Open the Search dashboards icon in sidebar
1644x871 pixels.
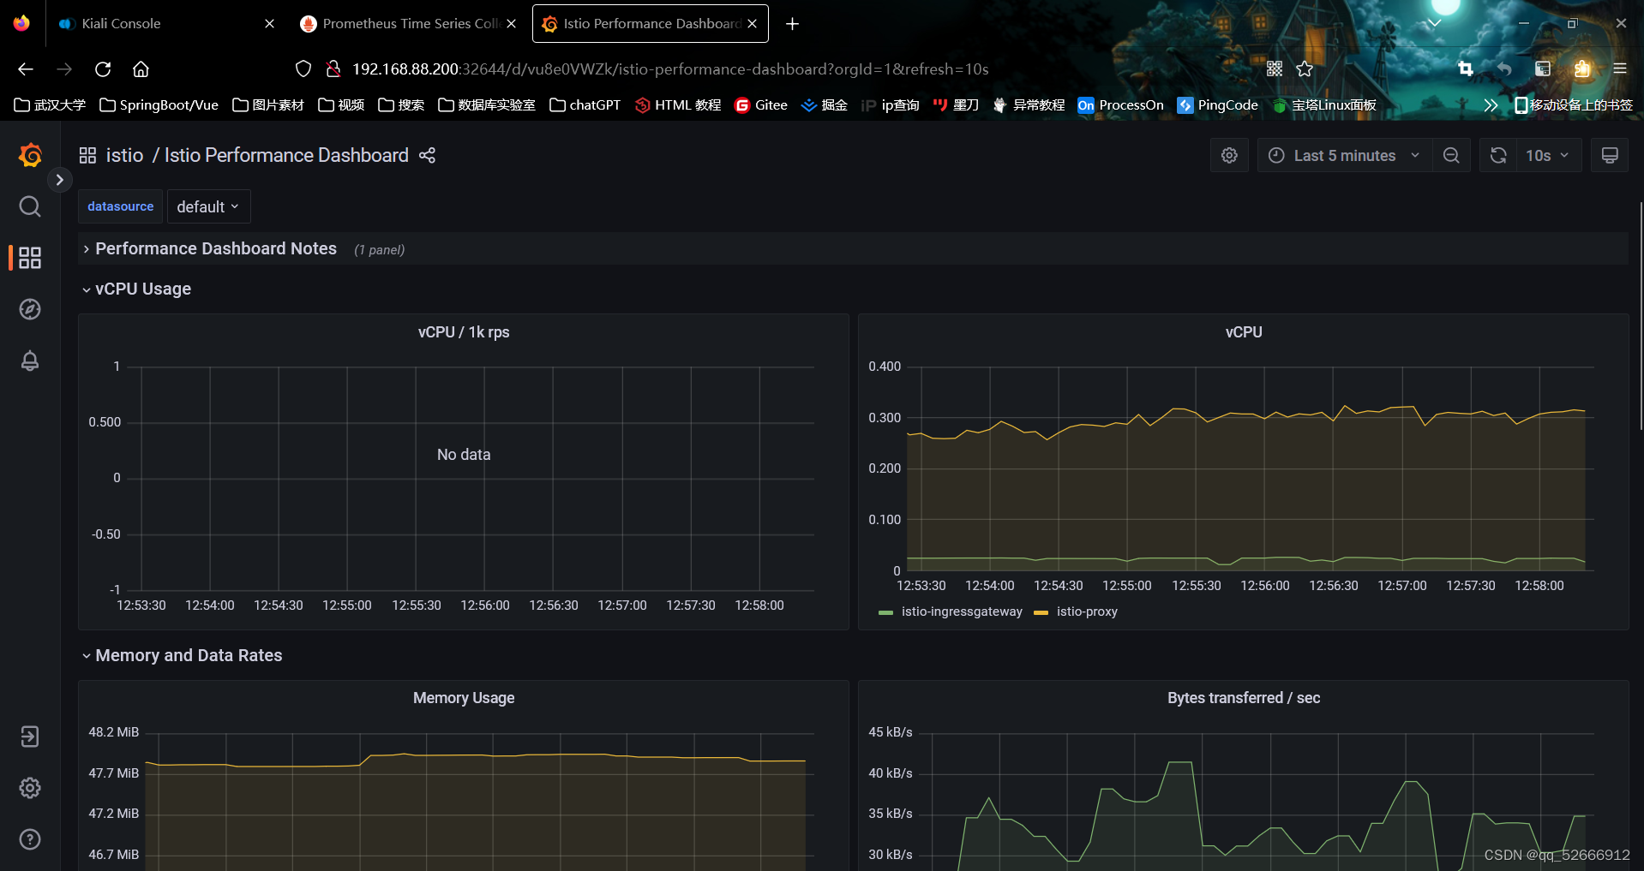[30, 206]
